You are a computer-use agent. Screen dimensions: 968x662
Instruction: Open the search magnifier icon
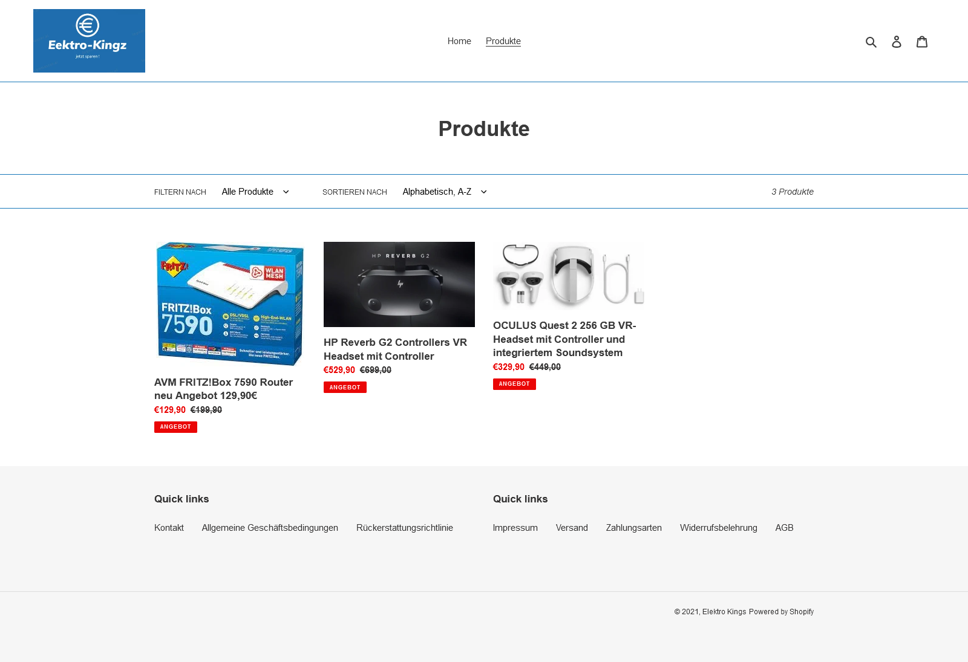[871, 42]
